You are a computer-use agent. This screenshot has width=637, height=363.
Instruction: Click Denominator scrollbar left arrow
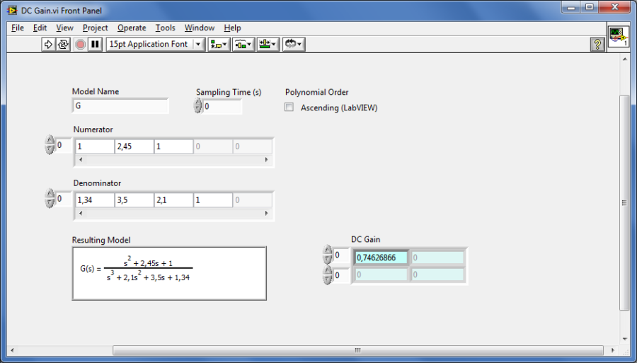pyautogui.click(x=81, y=213)
